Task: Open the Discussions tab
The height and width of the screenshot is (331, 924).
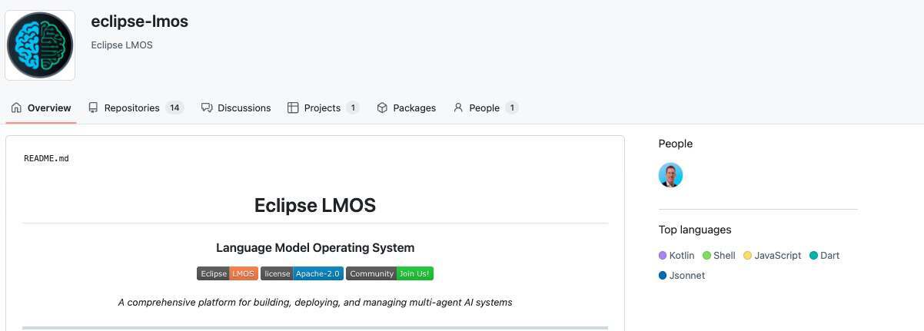Action: point(244,108)
